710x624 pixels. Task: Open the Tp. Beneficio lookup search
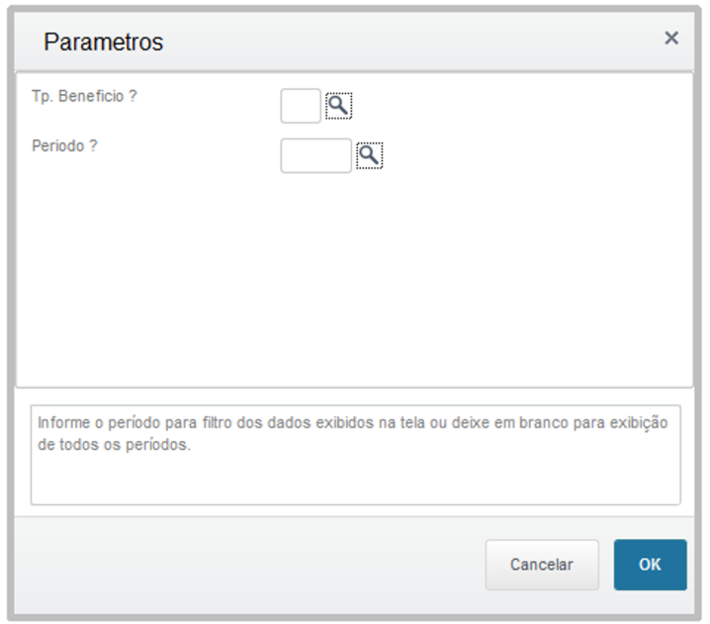pyautogui.click(x=338, y=105)
